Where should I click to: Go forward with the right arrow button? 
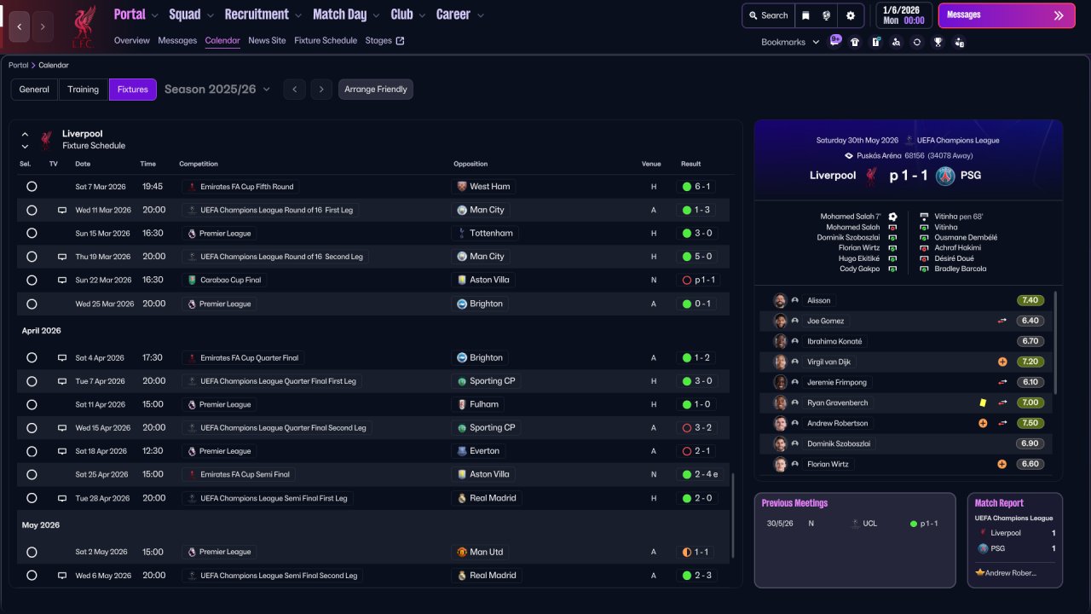coord(43,26)
